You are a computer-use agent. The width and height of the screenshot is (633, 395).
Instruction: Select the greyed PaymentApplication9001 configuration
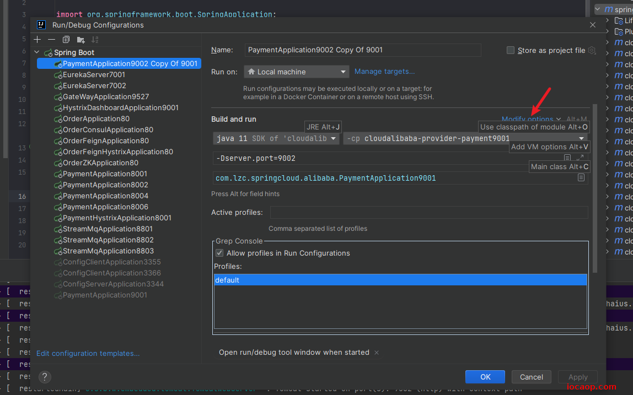click(105, 295)
